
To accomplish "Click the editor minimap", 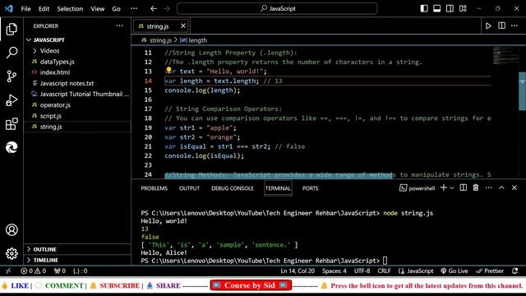I will (505, 56).
